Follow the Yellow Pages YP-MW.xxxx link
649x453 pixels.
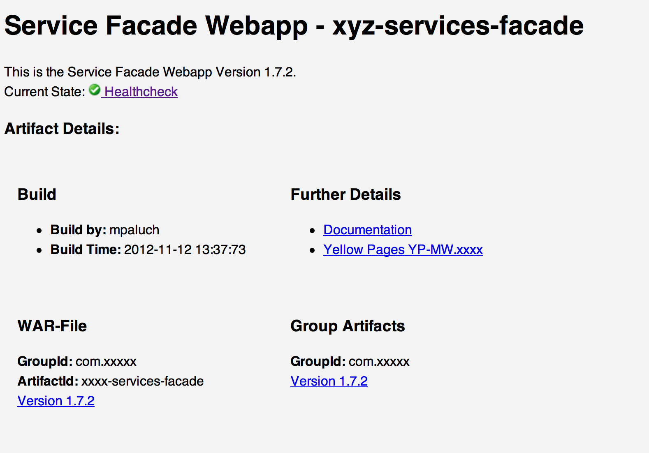tap(403, 250)
